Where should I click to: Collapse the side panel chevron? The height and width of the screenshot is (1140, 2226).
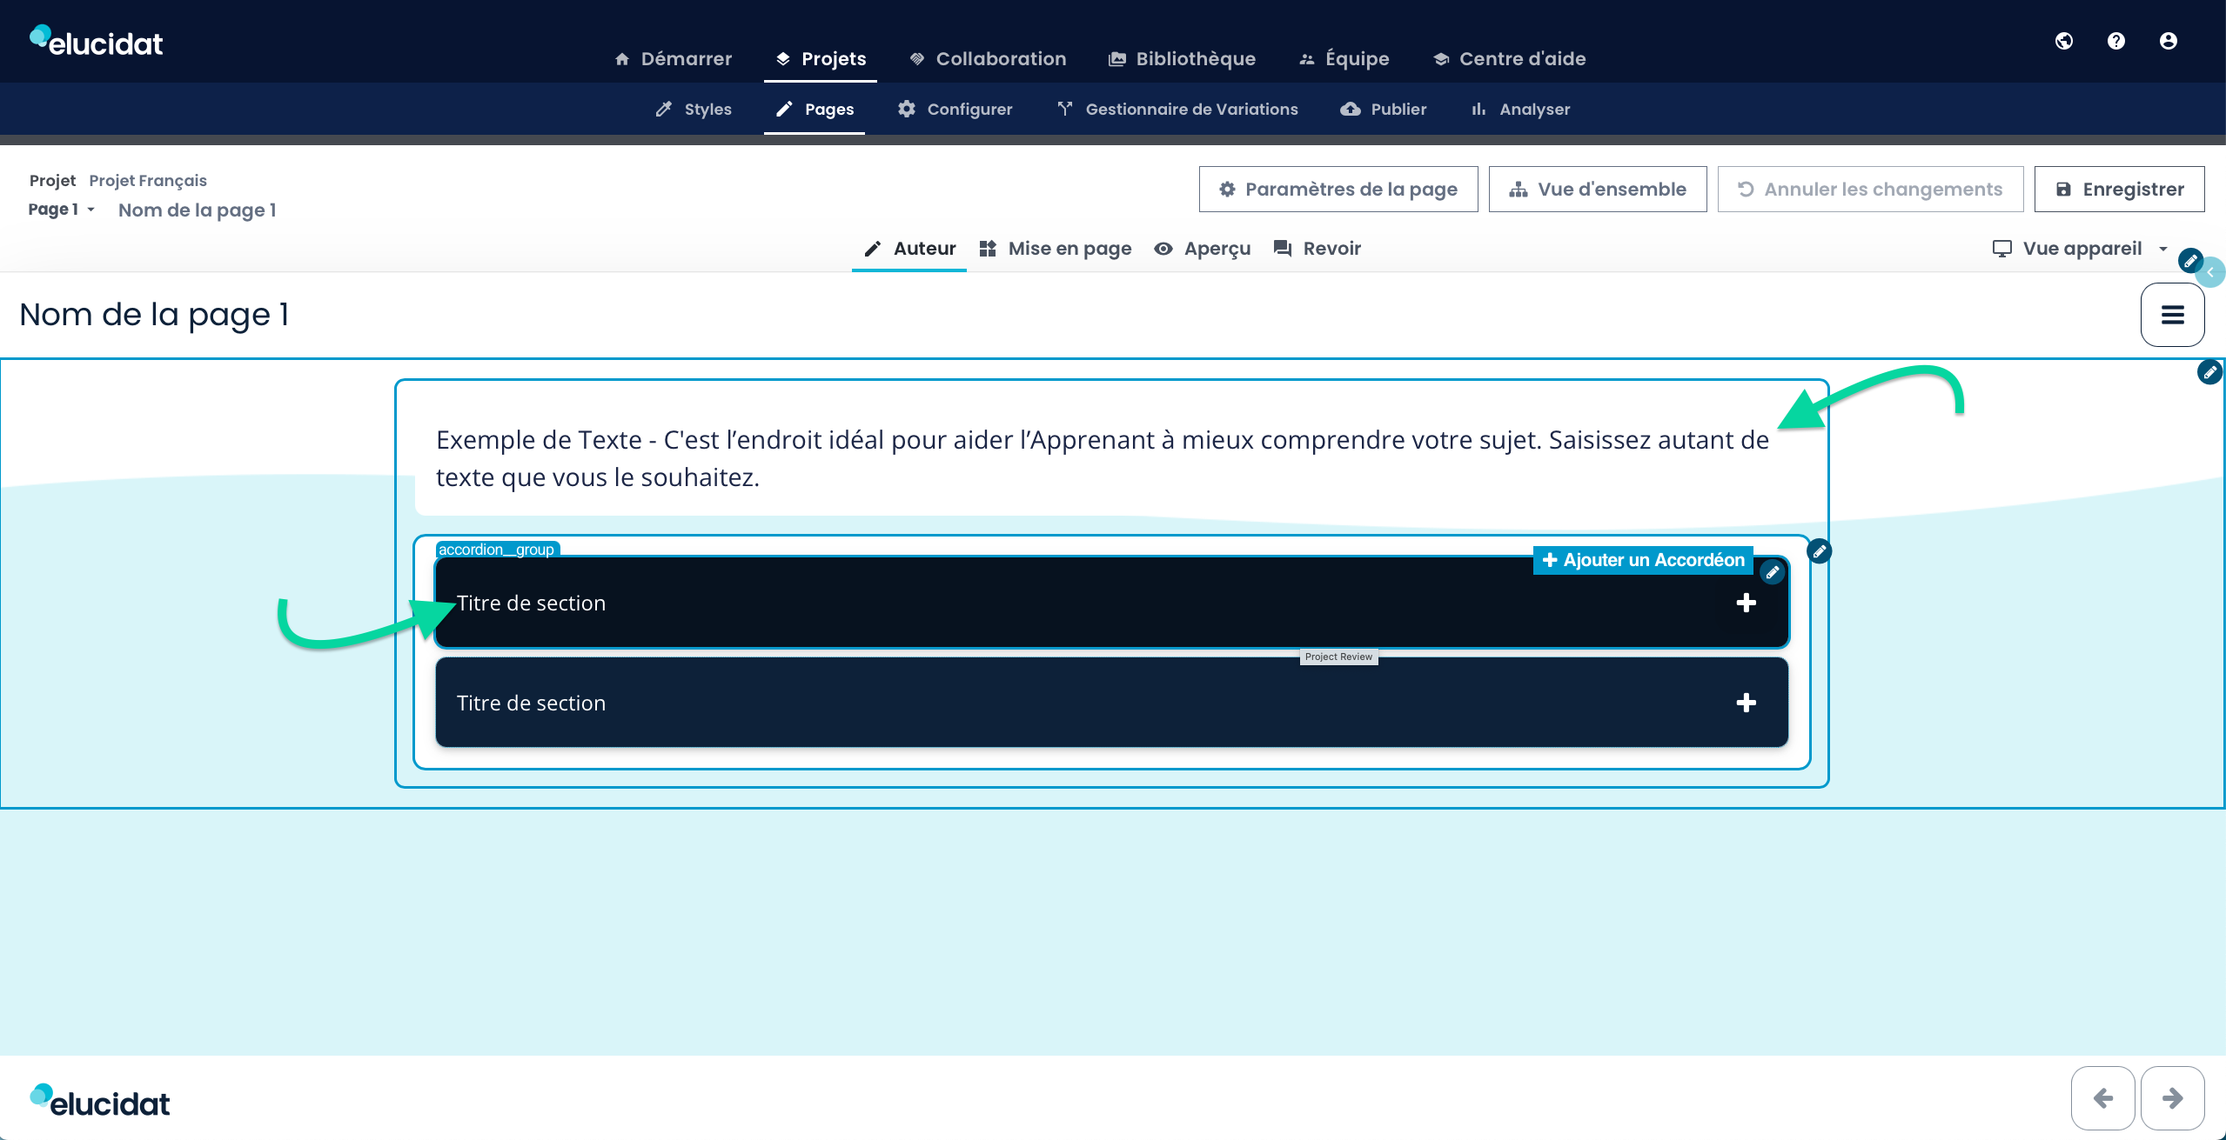2211,273
